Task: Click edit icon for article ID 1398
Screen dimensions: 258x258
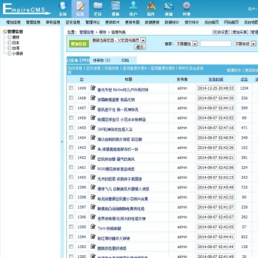Action: tap(93, 197)
